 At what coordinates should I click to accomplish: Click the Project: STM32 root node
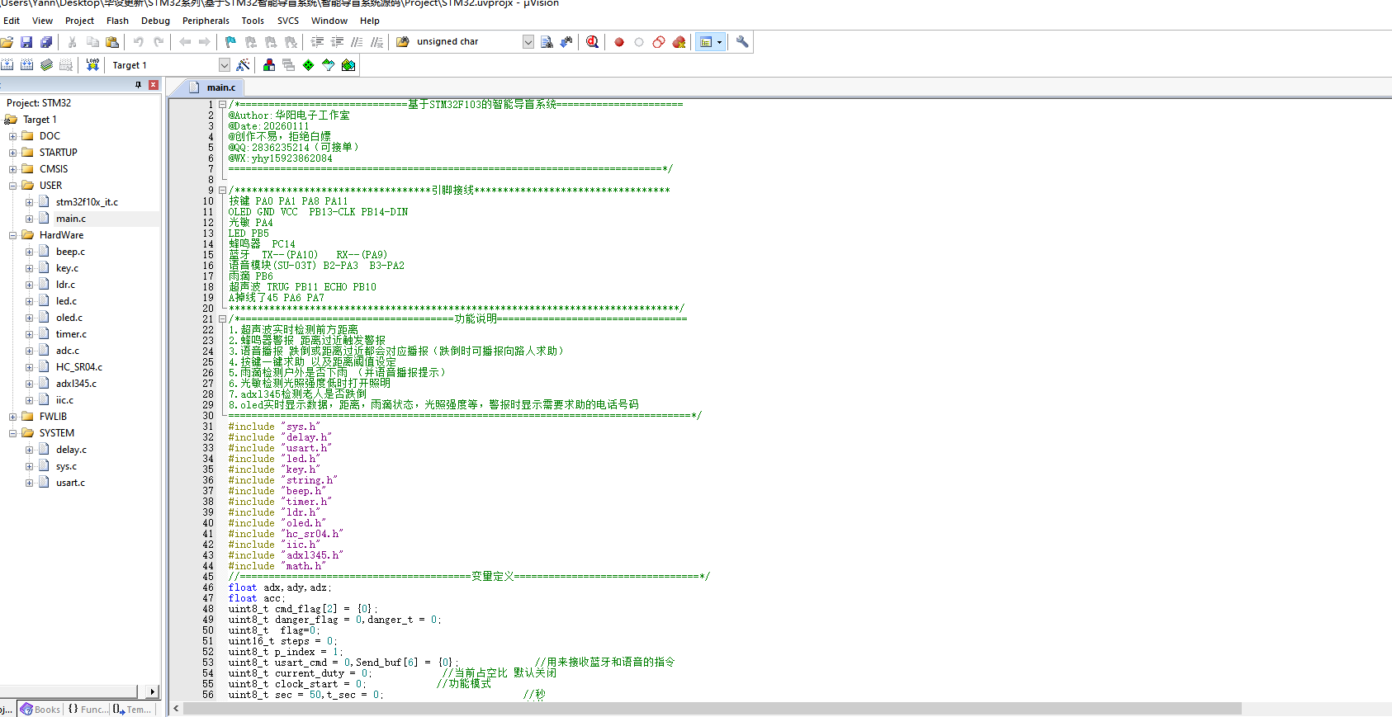(x=39, y=103)
